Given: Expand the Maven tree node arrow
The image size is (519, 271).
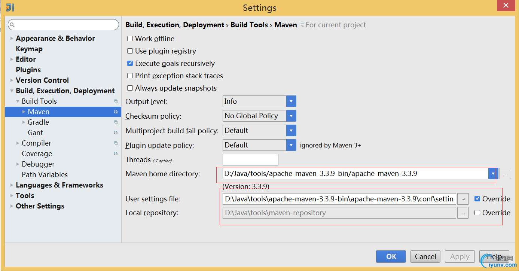Looking at the screenshot, I should (x=24, y=112).
